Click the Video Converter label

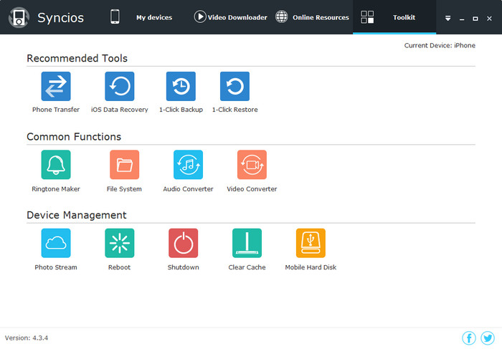[252, 189]
